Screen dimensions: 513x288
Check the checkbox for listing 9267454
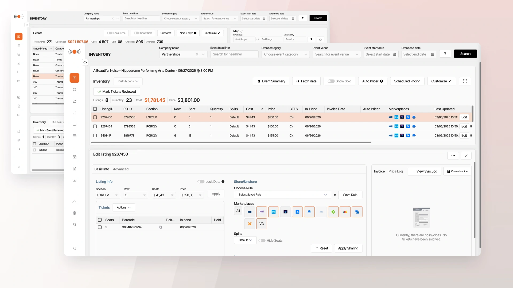[x=95, y=126]
